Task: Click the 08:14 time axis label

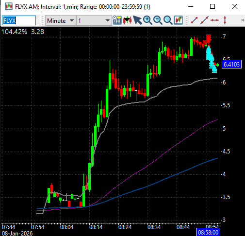Action: tap(96, 227)
